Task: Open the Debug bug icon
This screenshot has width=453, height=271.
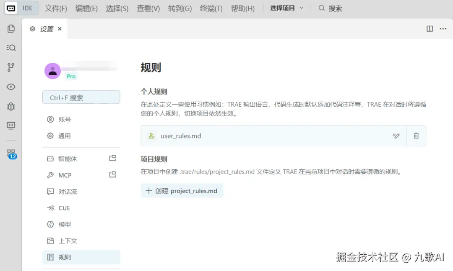Action: click(x=11, y=106)
